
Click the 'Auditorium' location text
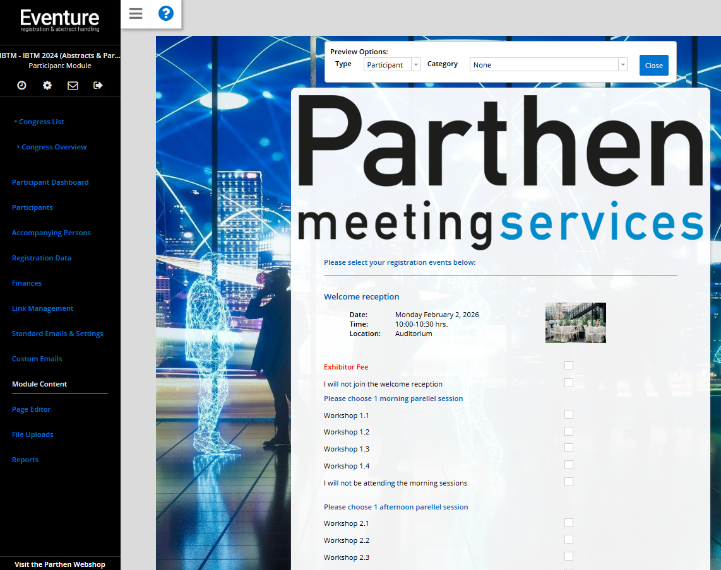pos(414,334)
